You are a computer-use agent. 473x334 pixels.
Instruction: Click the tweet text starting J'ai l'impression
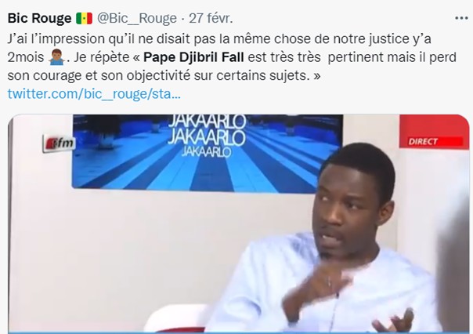[232, 57]
